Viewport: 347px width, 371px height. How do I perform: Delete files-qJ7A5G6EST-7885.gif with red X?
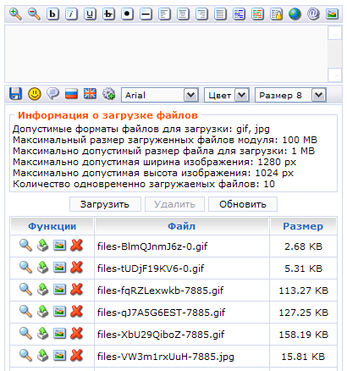[76, 312]
